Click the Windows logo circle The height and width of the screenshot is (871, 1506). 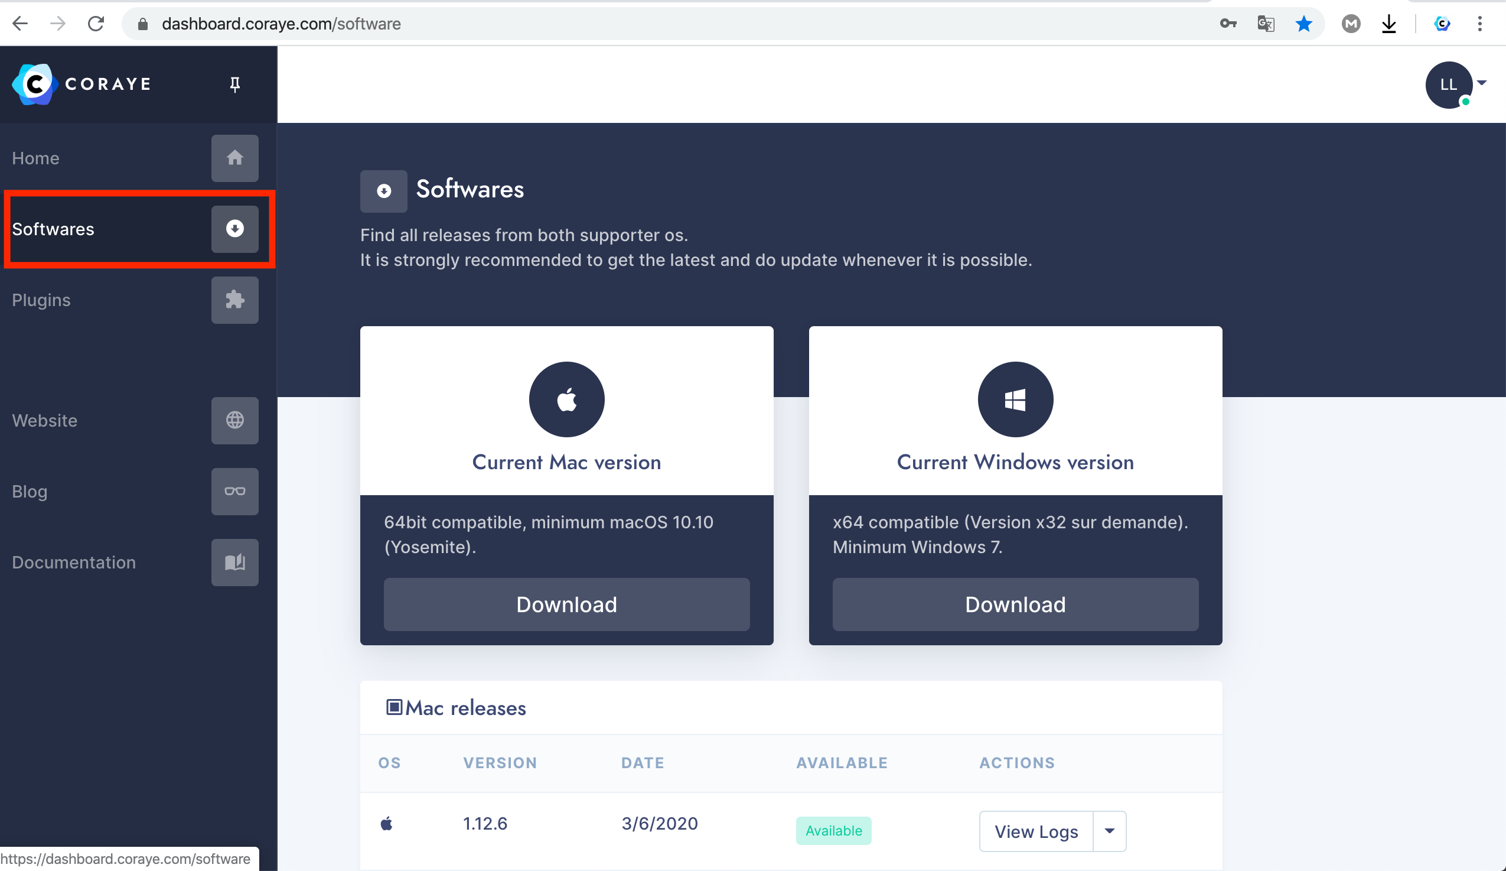1015,399
